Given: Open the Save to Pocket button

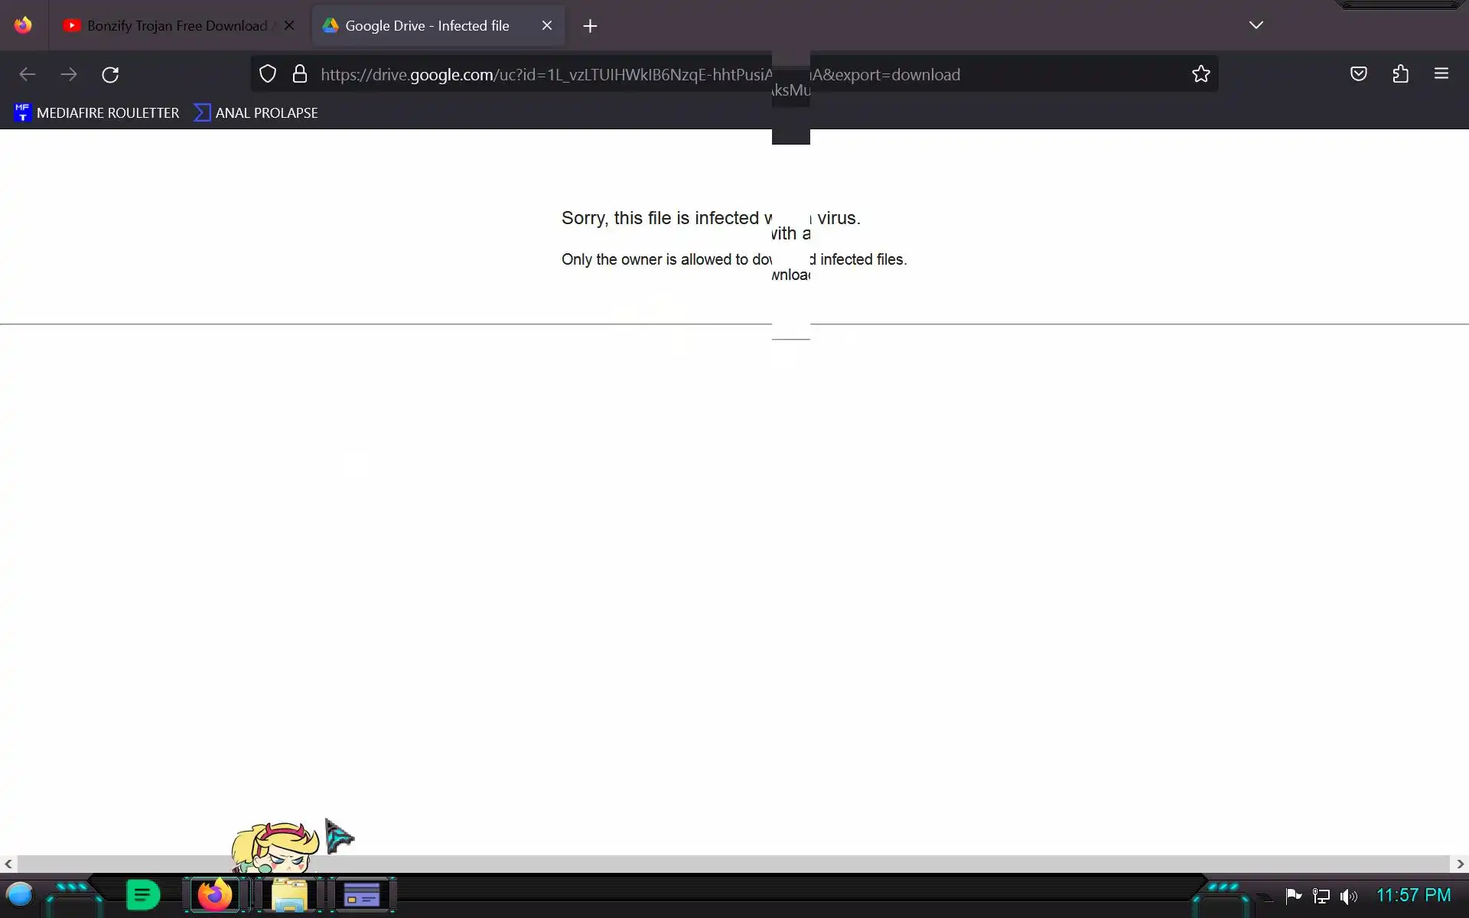Looking at the screenshot, I should (1358, 74).
